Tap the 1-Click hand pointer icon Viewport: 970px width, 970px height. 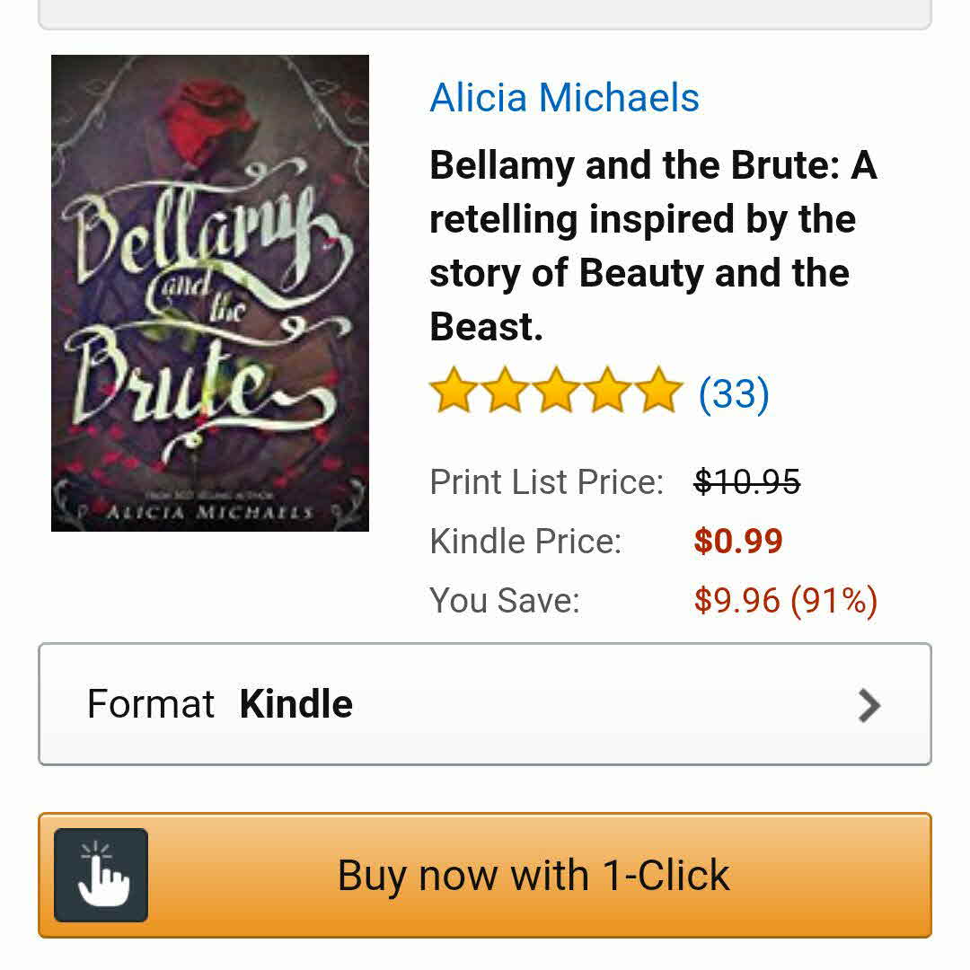click(x=101, y=875)
